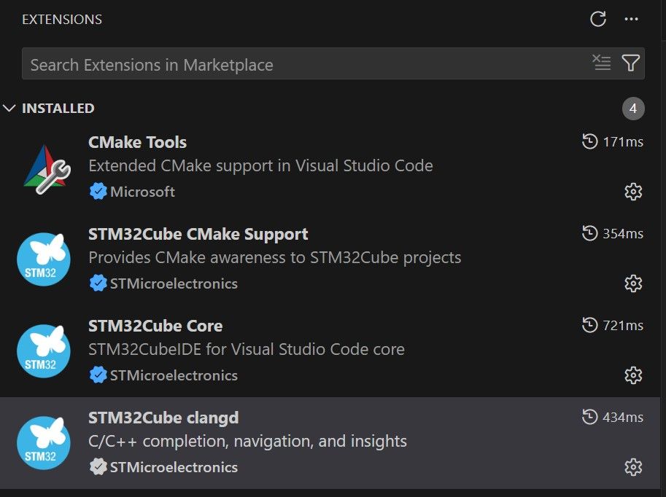The width and height of the screenshot is (666, 497).
Task: Click the STMicroelectronics publisher under STM32Cube Core
Action: pyautogui.click(x=174, y=375)
